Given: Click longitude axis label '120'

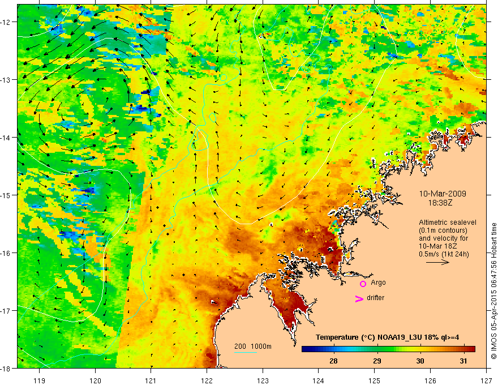Looking at the screenshot, I should click(95, 380).
